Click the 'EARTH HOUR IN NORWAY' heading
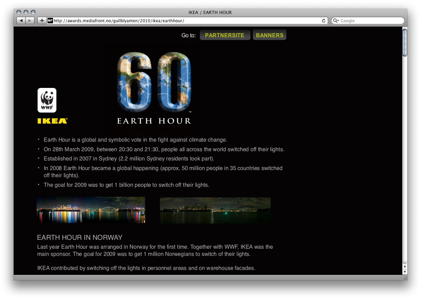Screen dimensions: 421x299 pos(80,237)
